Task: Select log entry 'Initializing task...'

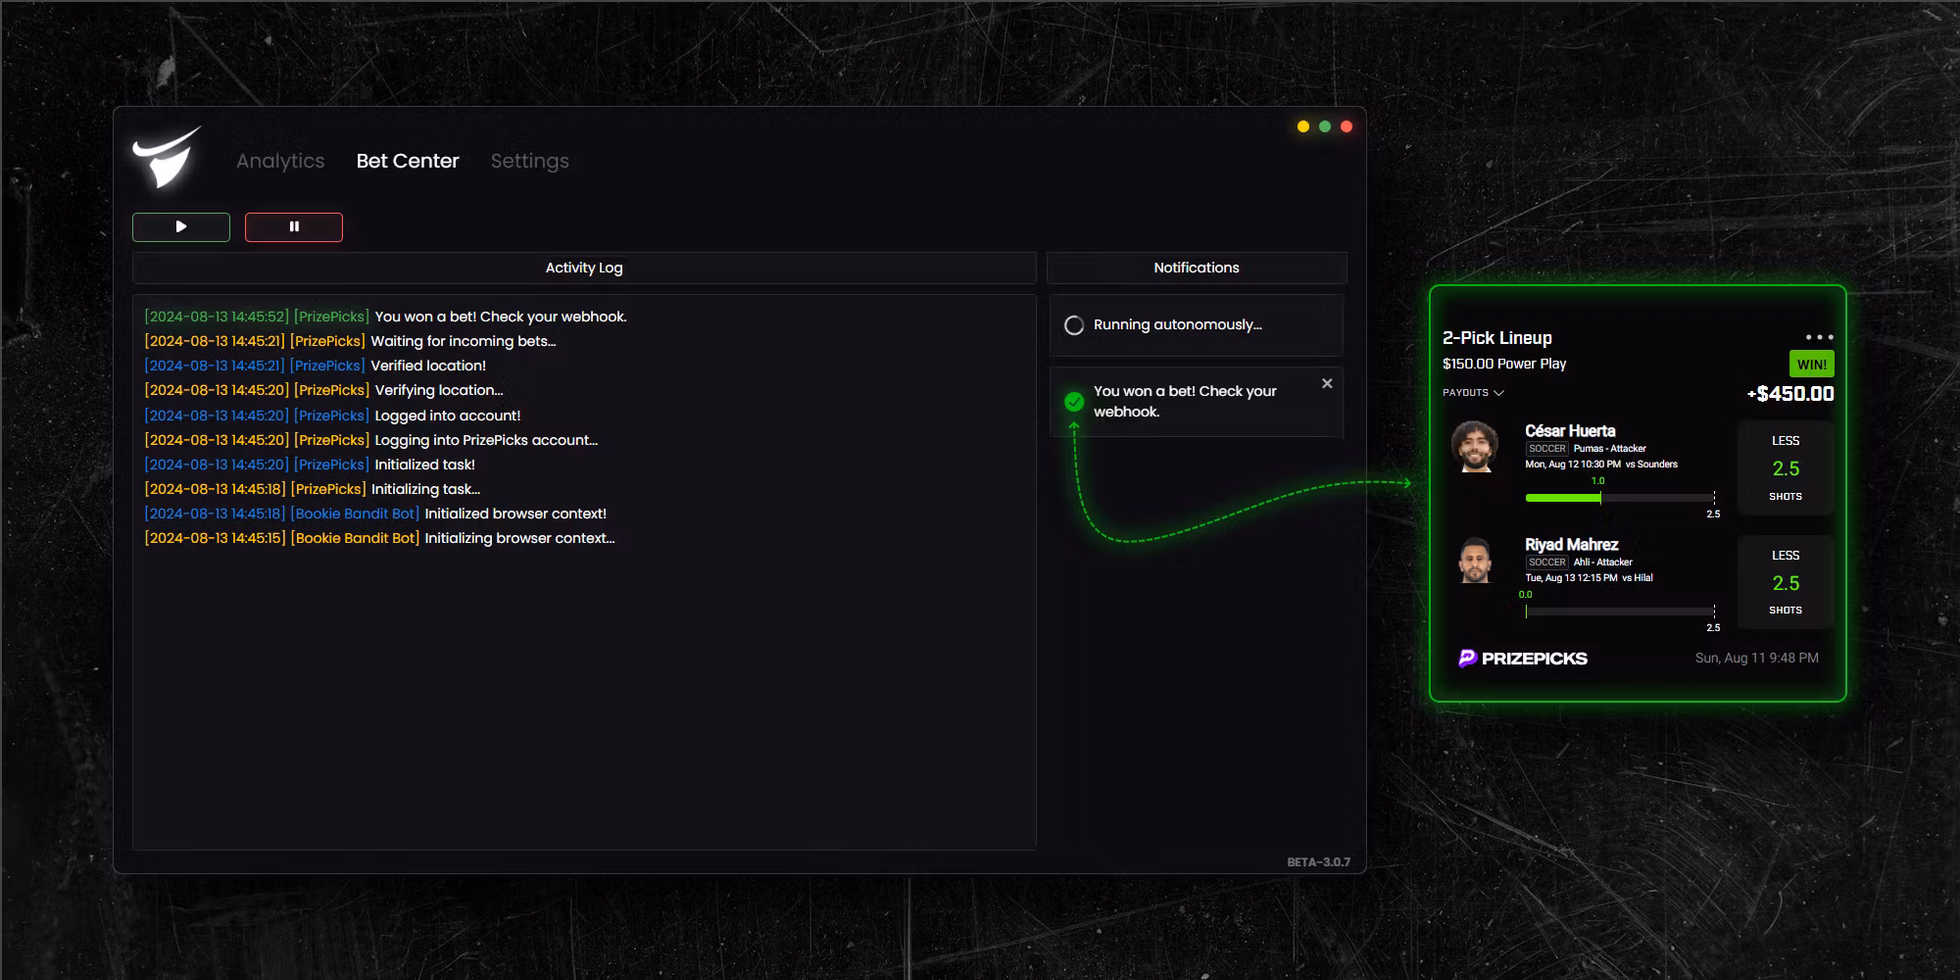Action: pyautogui.click(x=312, y=489)
